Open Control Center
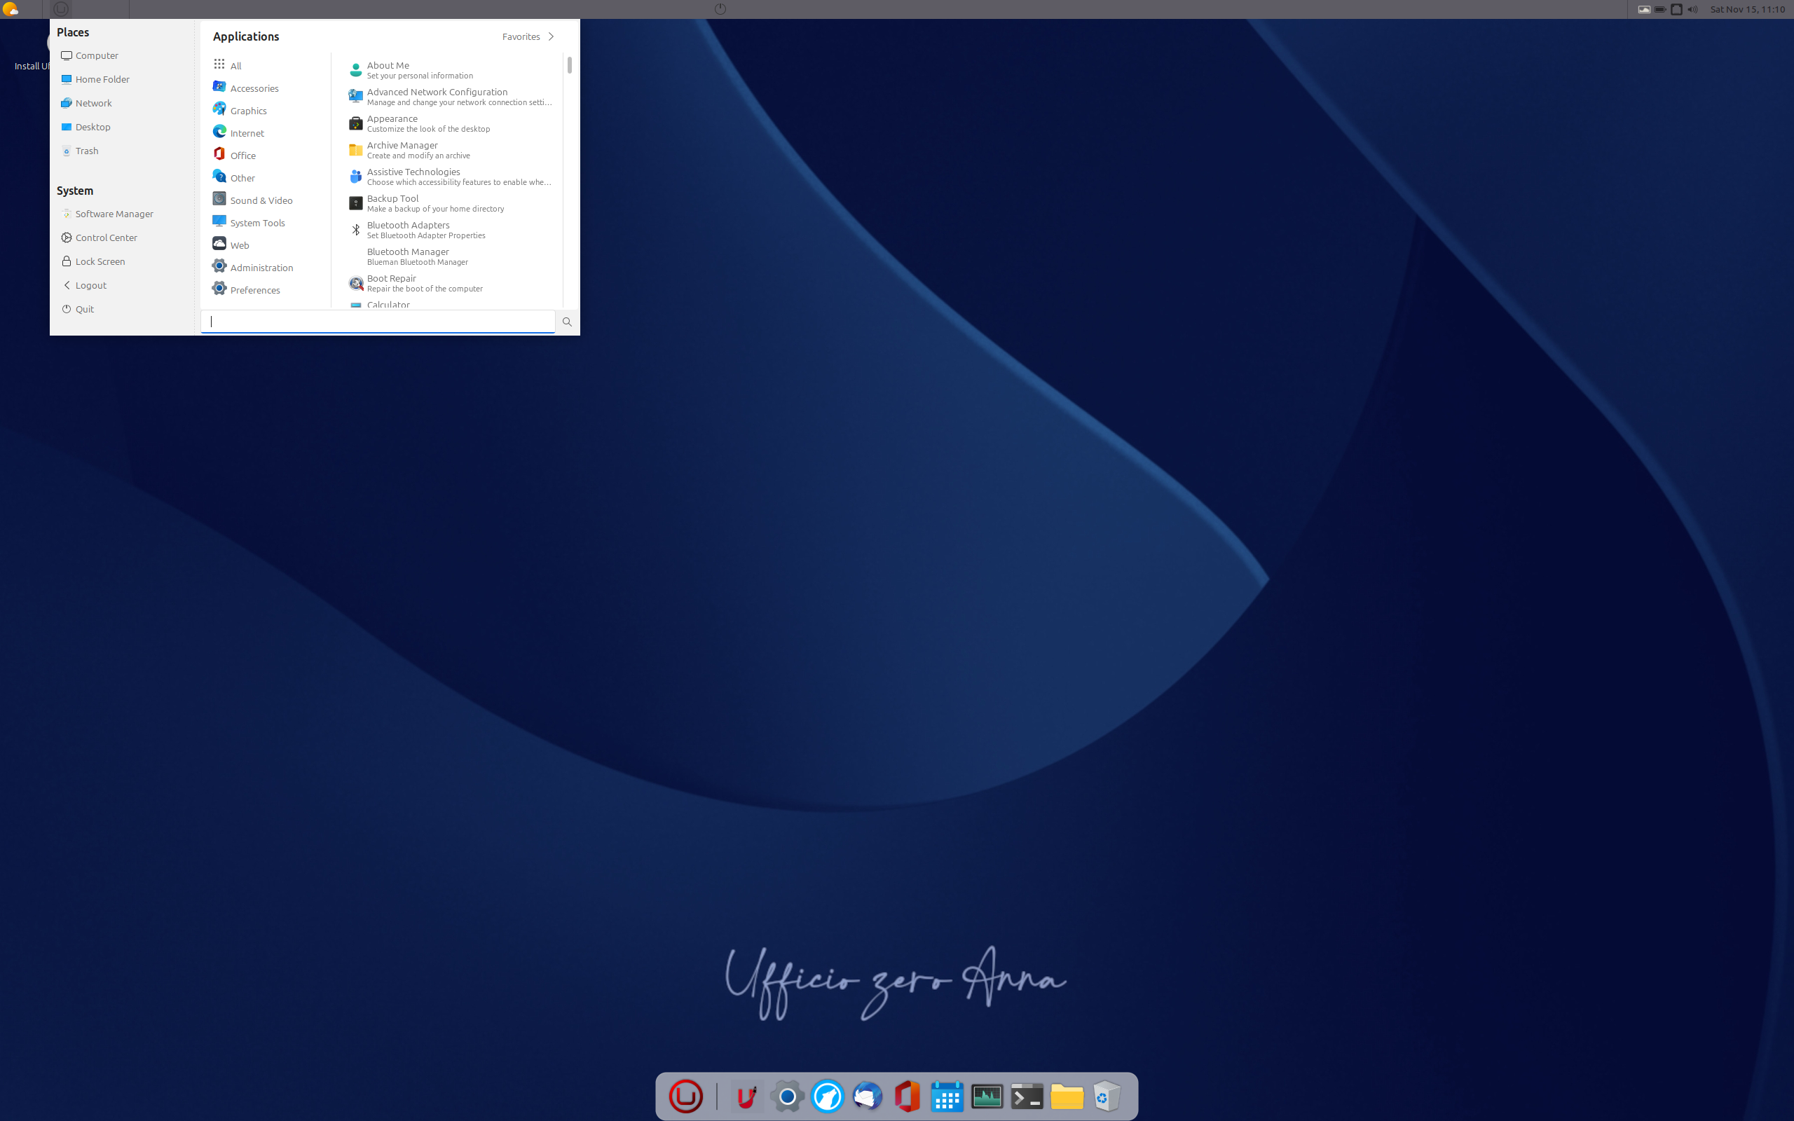Screen dimensions: 1794x1121 [x=121, y=238]
